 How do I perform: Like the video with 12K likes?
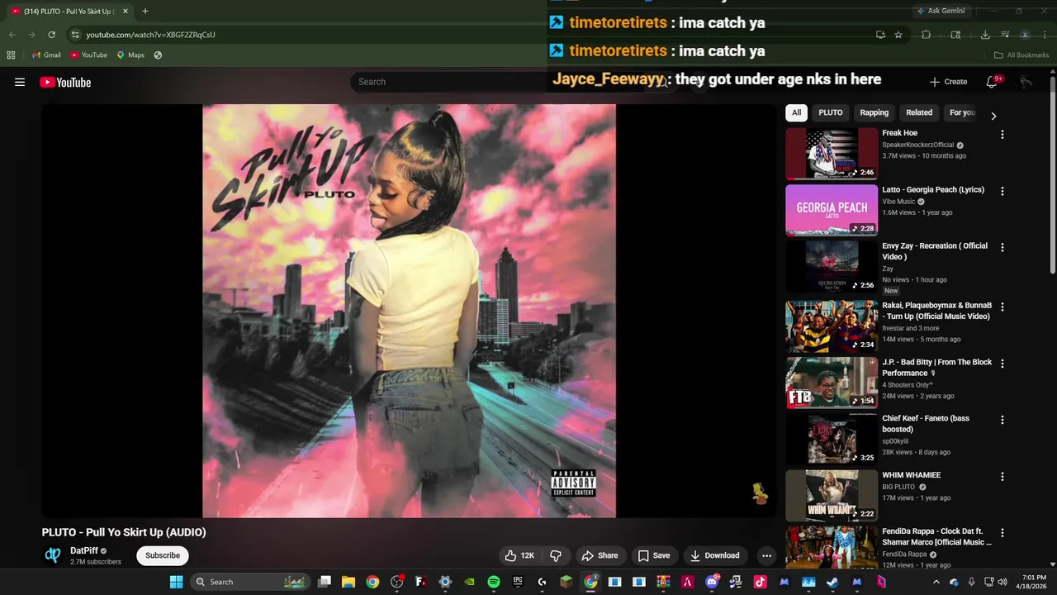click(519, 555)
